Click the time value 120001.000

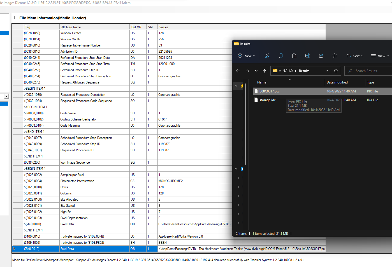tap(166, 64)
